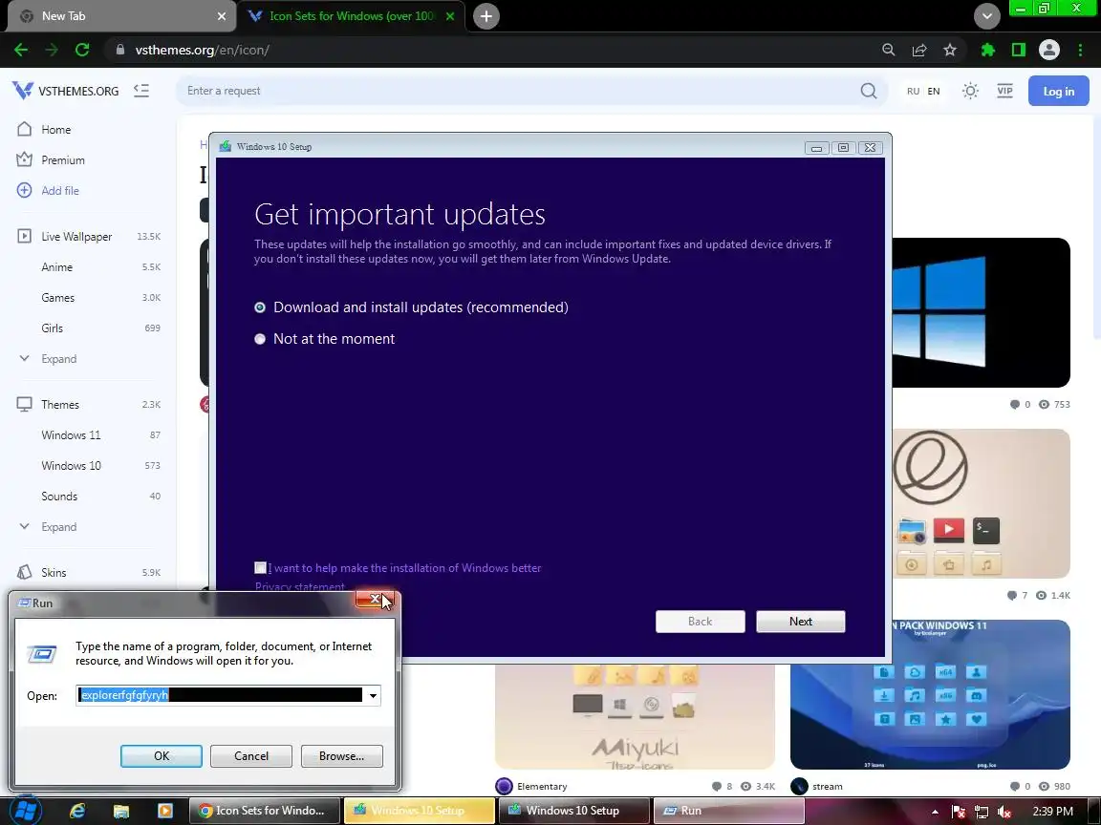Open Home in the sidebar
1101x825 pixels.
pyautogui.click(x=55, y=130)
